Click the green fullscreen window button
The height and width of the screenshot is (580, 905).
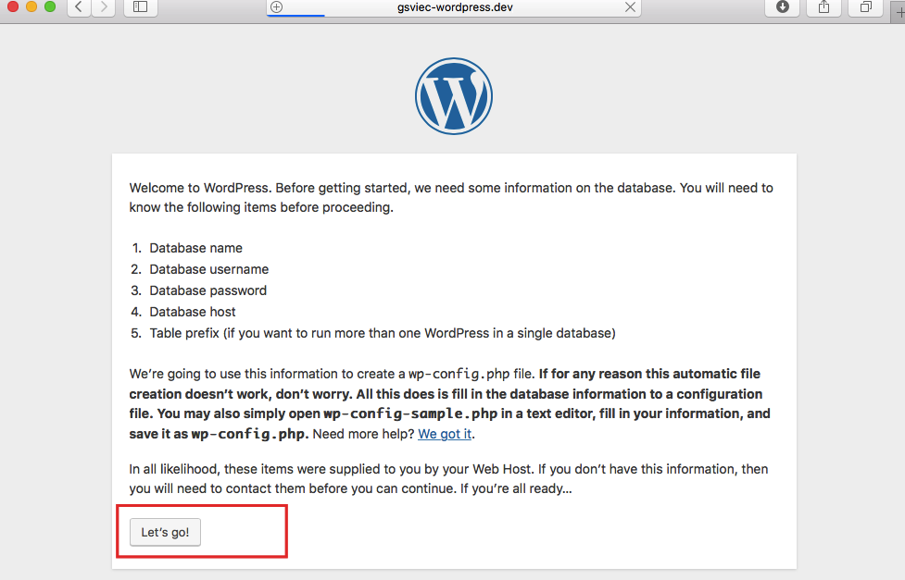pyautogui.click(x=50, y=6)
